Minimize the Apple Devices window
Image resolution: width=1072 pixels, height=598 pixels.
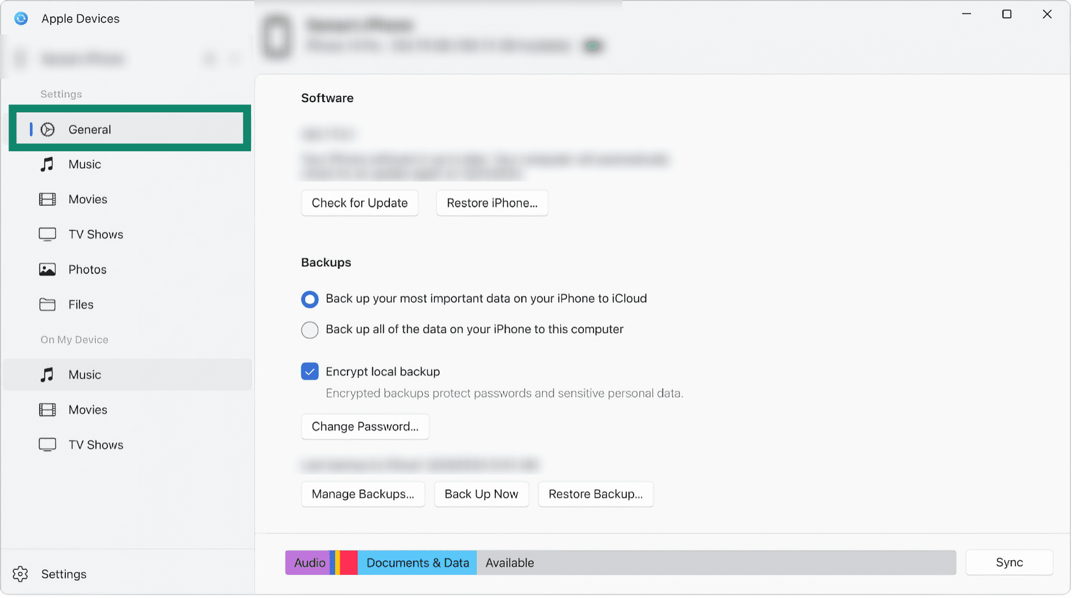967,14
